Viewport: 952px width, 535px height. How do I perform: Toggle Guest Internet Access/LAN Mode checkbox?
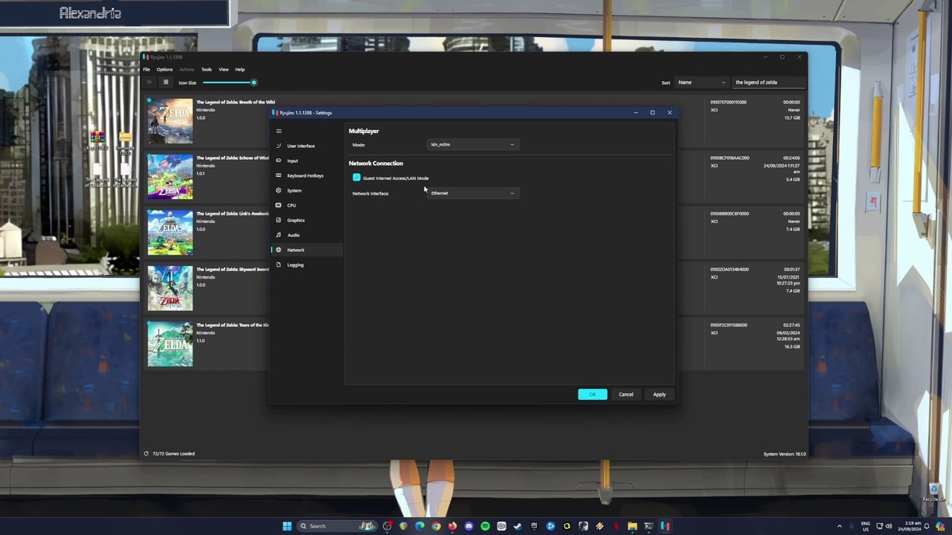[x=356, y=178]
